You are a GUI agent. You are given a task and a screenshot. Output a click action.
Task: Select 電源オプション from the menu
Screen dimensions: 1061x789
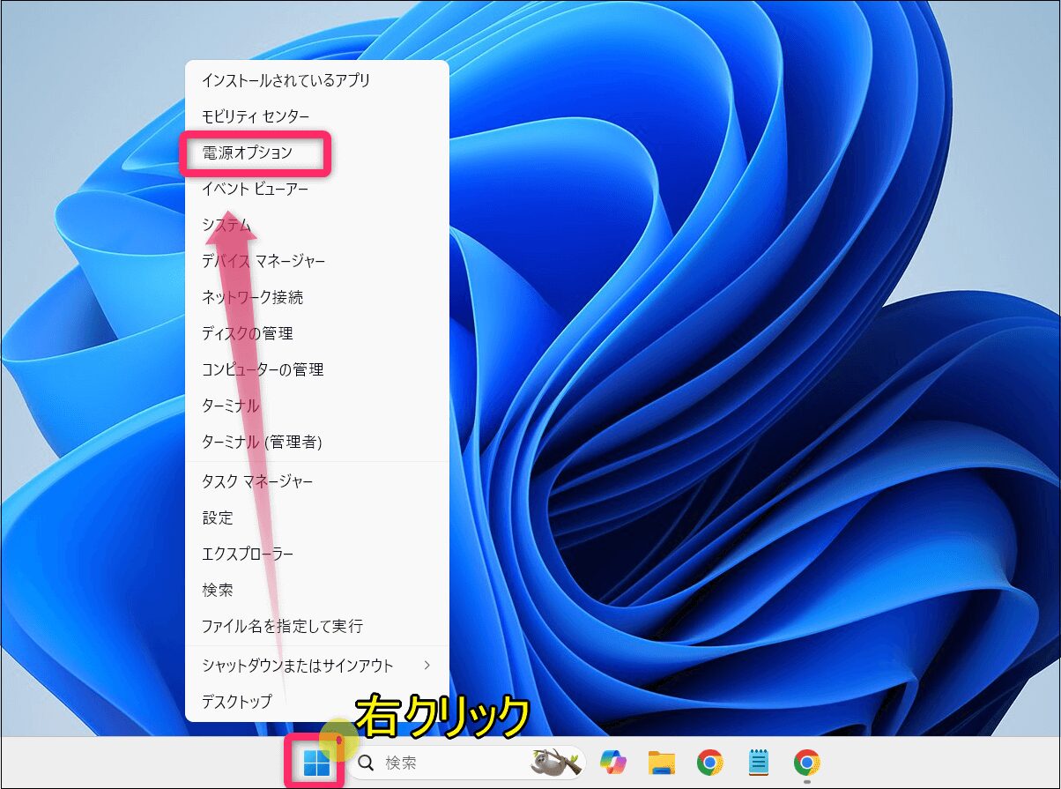(x=248, y=153)
